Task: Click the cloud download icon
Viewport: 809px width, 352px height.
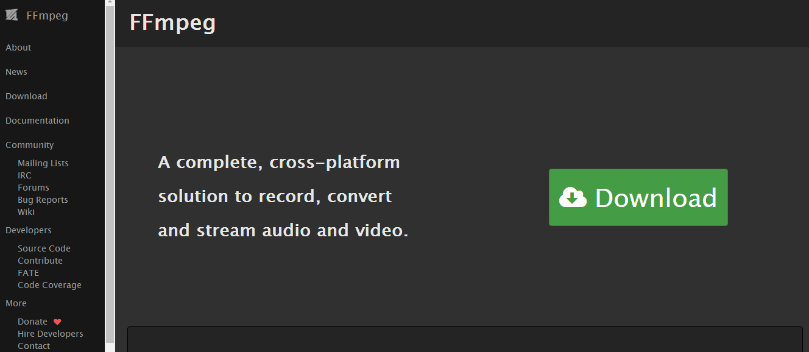Action: tap(573, 197)
